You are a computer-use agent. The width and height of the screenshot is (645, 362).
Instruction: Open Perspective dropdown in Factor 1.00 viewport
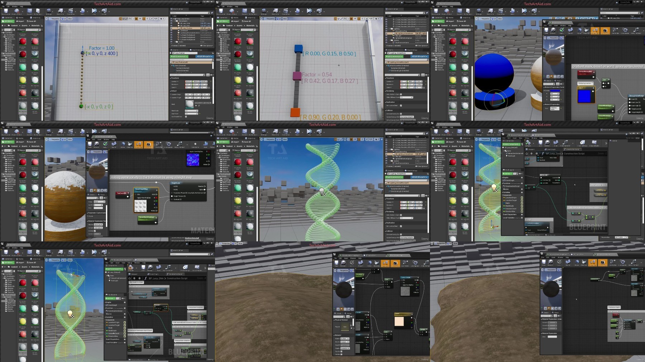tap(54, 19)
